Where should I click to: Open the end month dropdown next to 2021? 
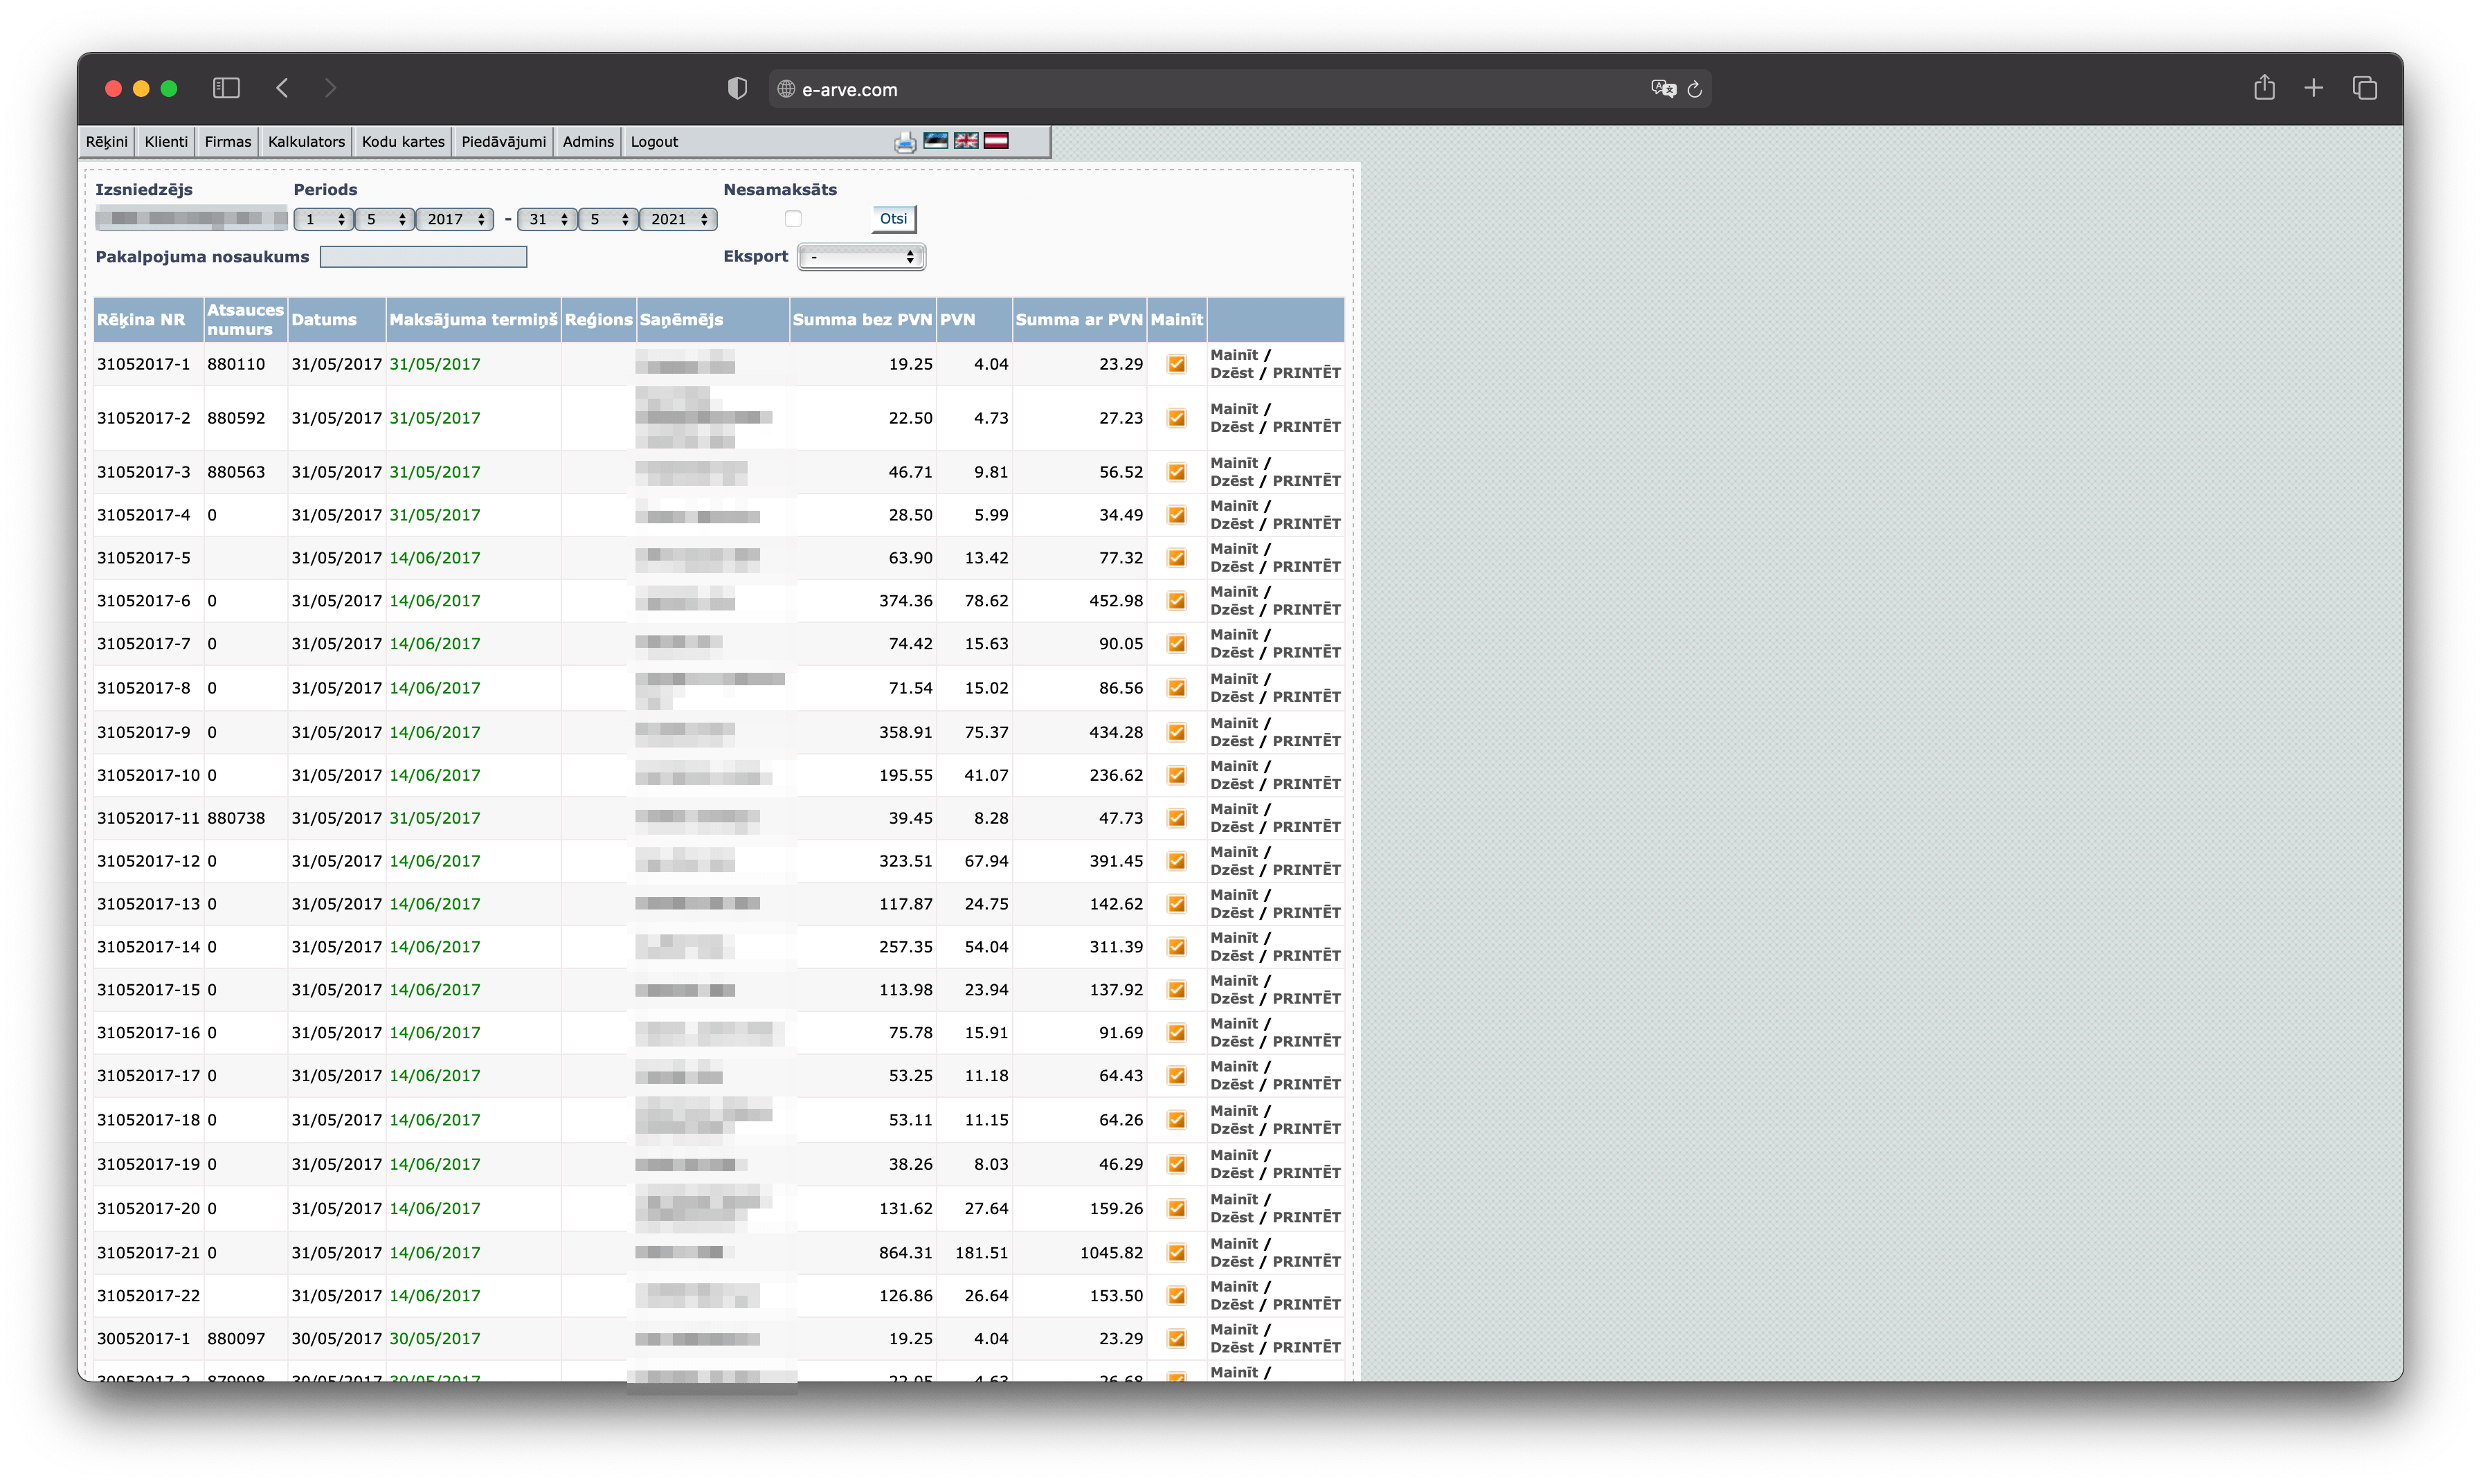coord(608,219)
